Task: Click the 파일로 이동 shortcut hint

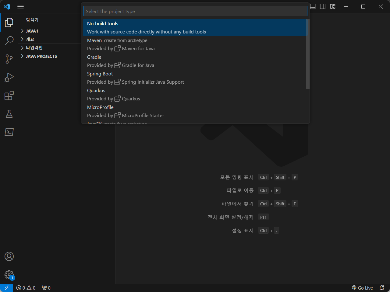Action: pyautogui.click(x=240, y=190)
